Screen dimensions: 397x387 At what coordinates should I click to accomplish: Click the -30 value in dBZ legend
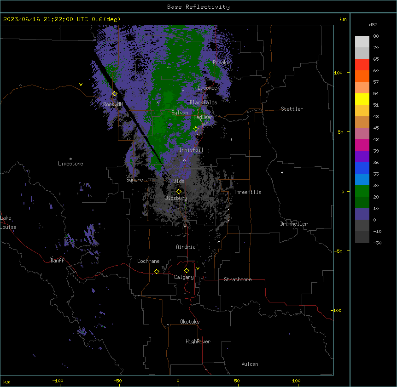coord(377,243)
